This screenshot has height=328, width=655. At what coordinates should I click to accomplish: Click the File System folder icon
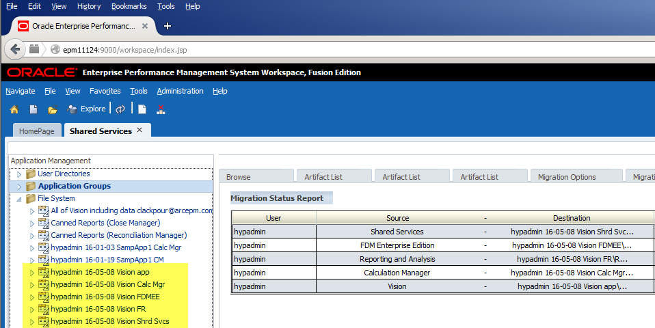[x=31, y=198]
